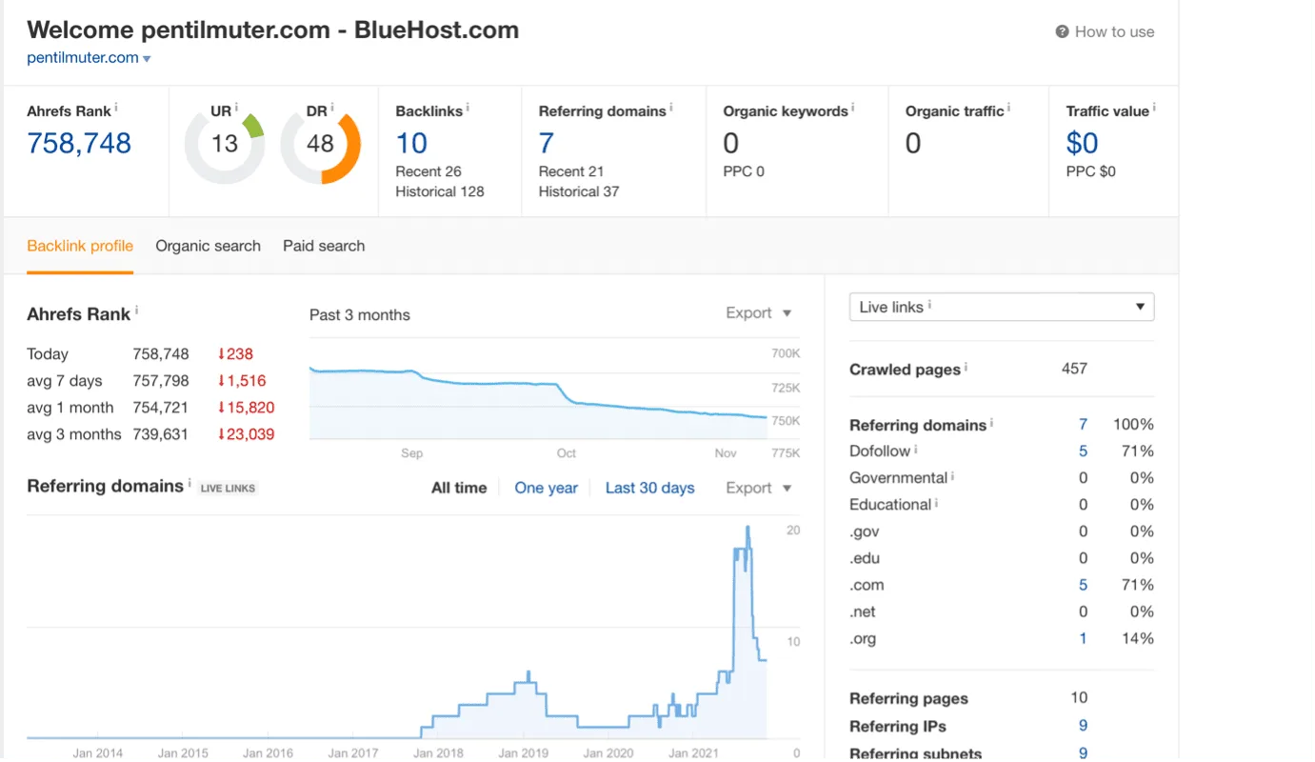1315x762 pixels.
Task: Click PPC $0 under Traffic value
Action: point(1091,171)
